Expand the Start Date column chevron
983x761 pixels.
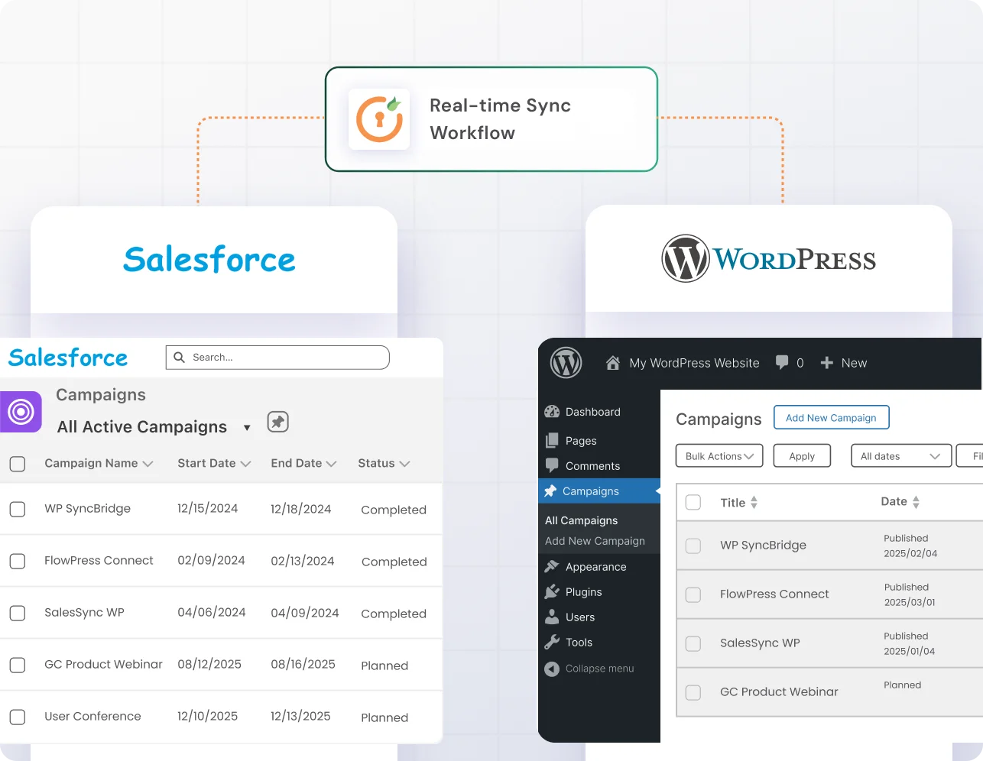click(x=245, y=464)
